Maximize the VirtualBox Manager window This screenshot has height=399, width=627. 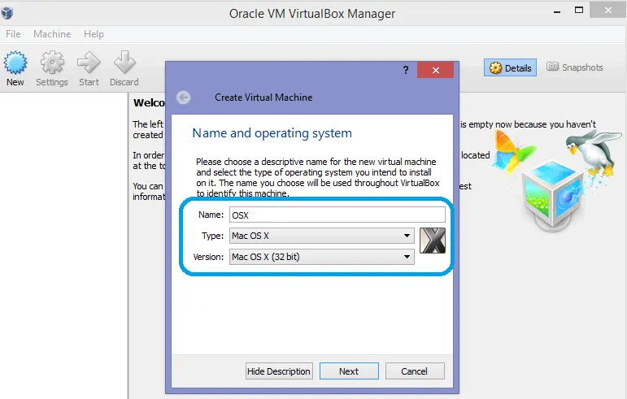pos(579,11)
